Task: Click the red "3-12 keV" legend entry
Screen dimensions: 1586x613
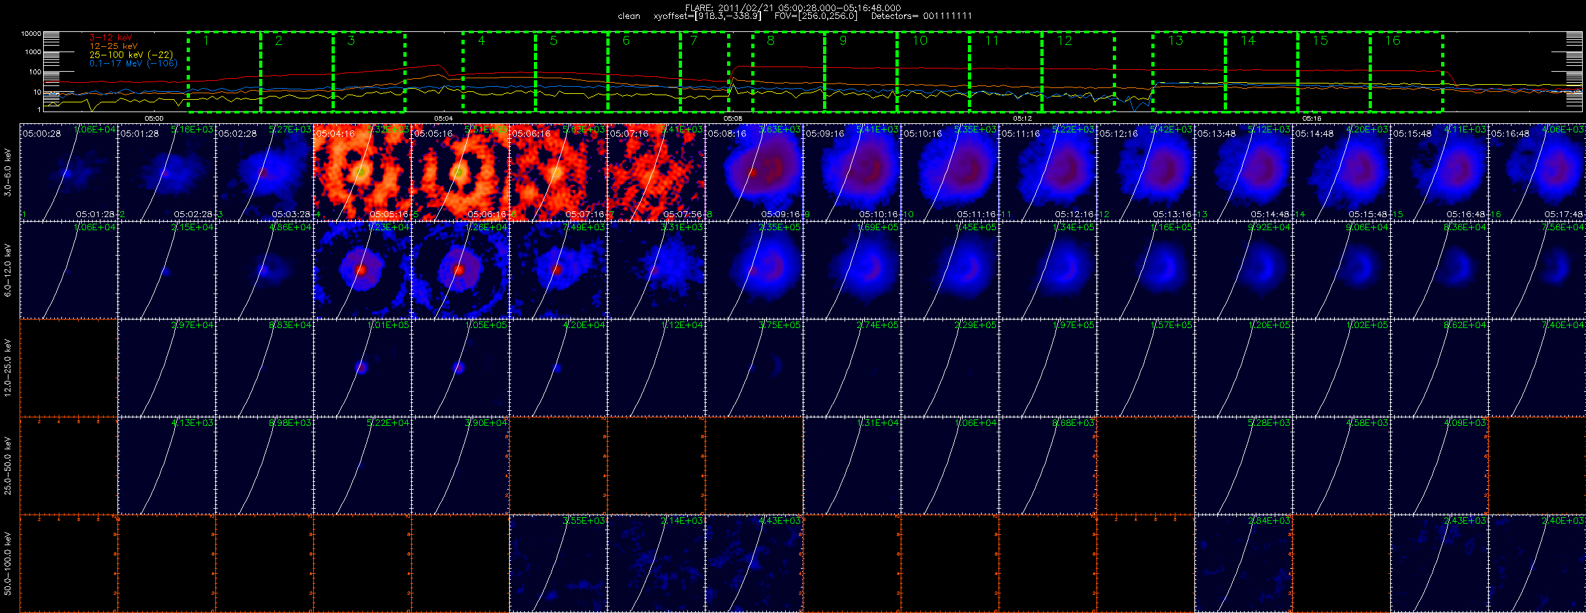Action: pyautogui.click(x=111, y=38)
